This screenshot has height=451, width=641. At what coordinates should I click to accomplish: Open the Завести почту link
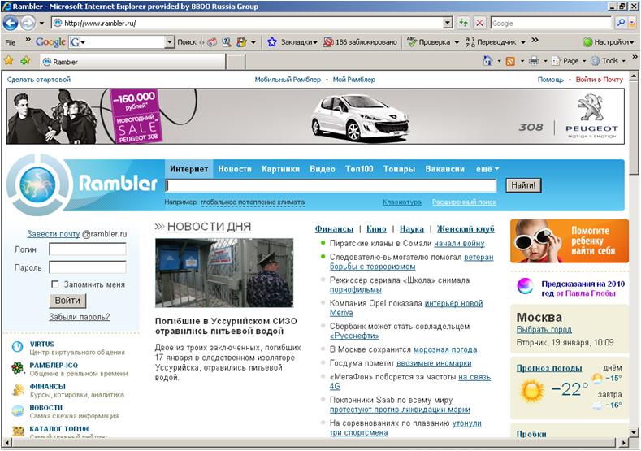tap(53, 234)
